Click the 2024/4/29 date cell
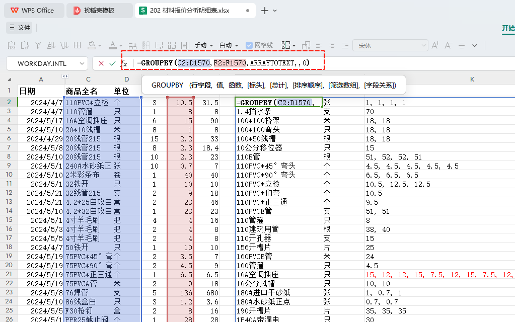The image size is (515, 322). tap(41, 138)
